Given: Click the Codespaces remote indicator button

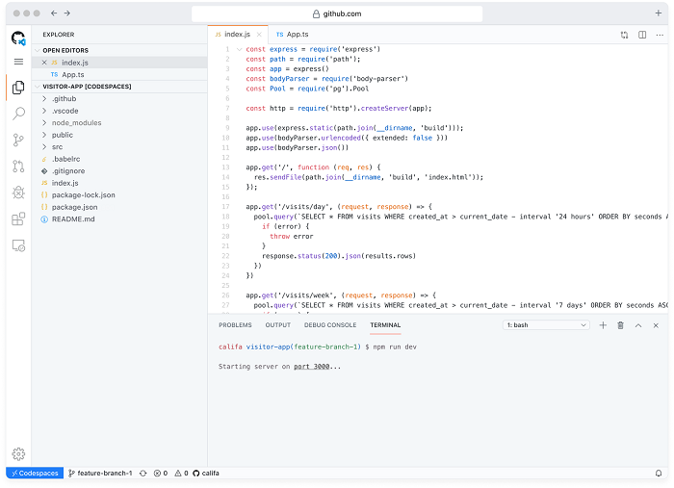Looking at the screenshot, I should pos(35,473).
